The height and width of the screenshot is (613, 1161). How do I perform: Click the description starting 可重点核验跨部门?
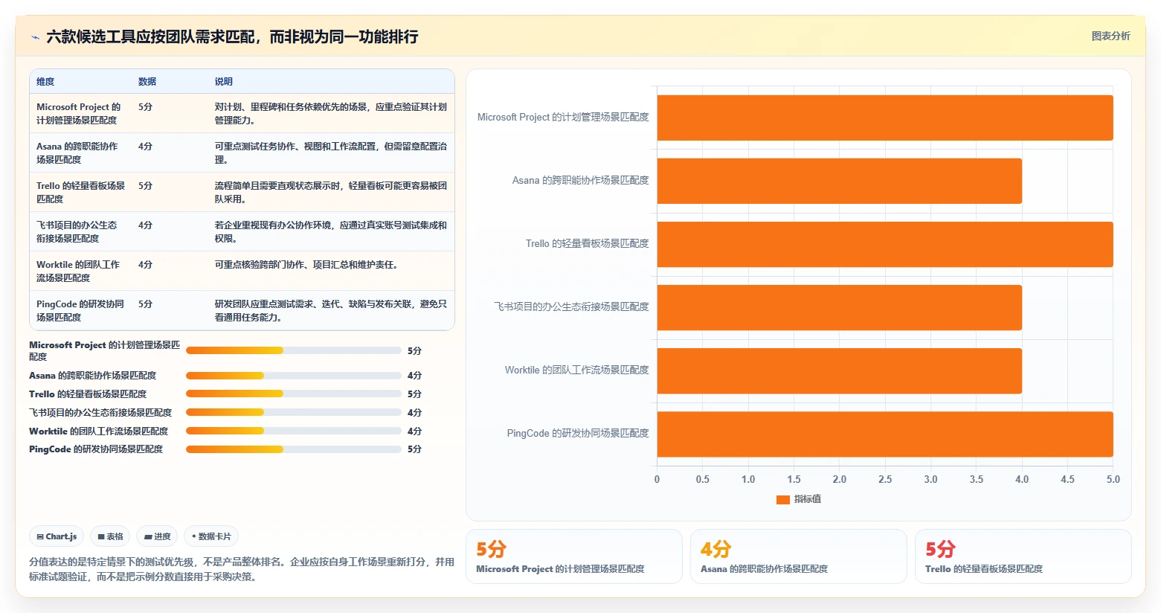(306, 265)
